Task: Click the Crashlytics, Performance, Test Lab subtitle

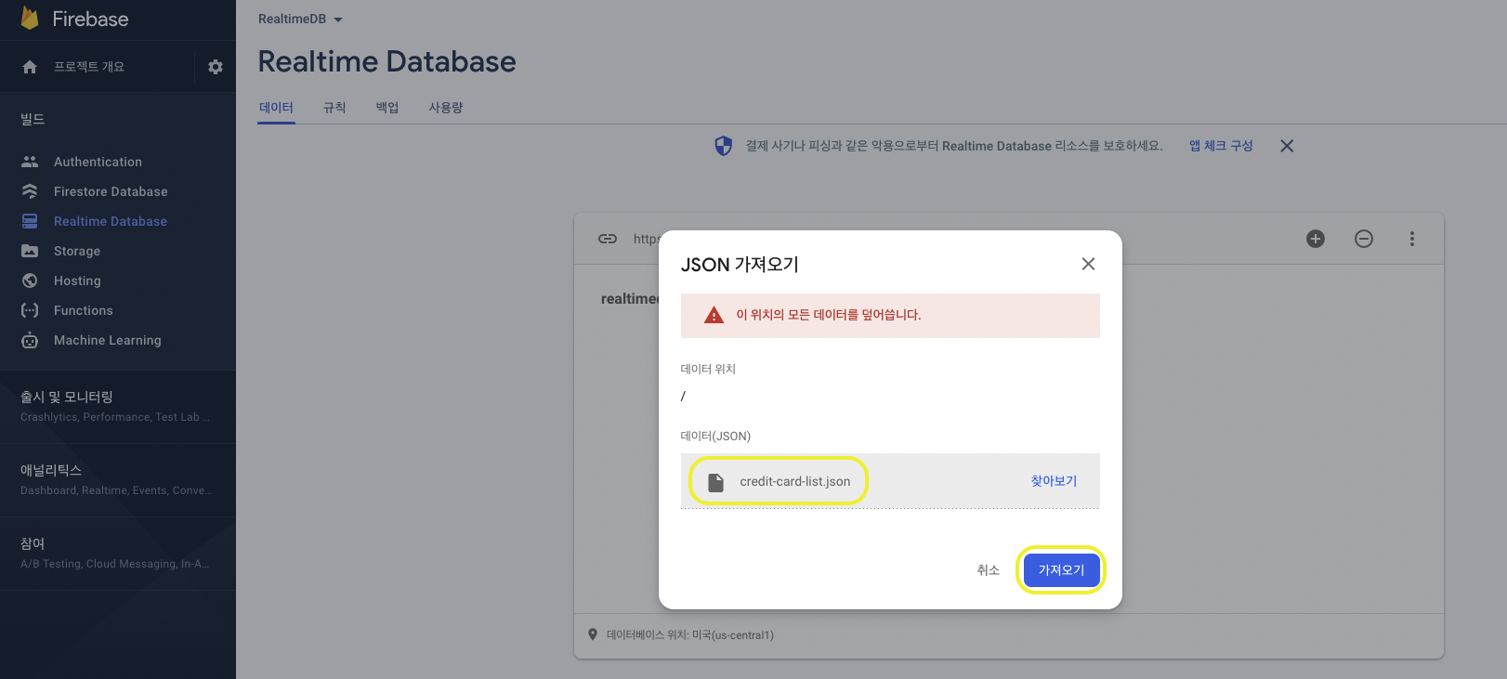Action: point(115,417)
